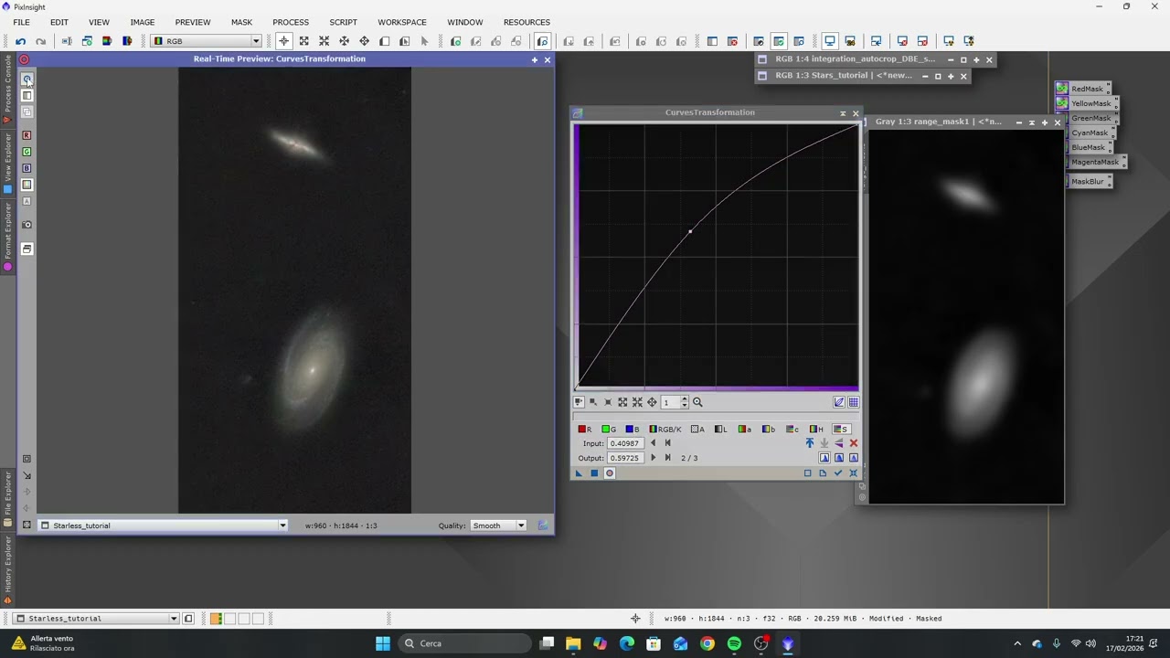Click zoom magnifier icon in curve editor
The height and width of the screenshot is (658, 1170).
coord(697,402)
